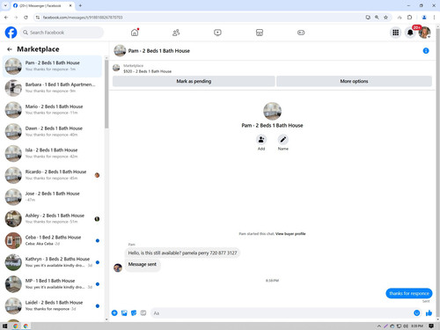440x330 pixels.
Task: Open the Dawn 2 Beds 1 Bath House chat
Action: pyautogui.click(x=52, y=131)
